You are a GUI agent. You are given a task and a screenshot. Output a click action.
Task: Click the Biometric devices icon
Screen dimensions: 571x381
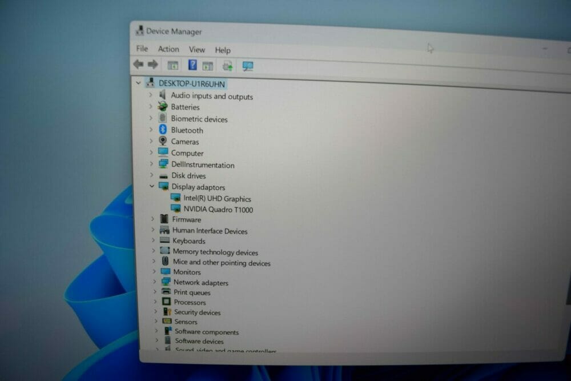(163, 118)
